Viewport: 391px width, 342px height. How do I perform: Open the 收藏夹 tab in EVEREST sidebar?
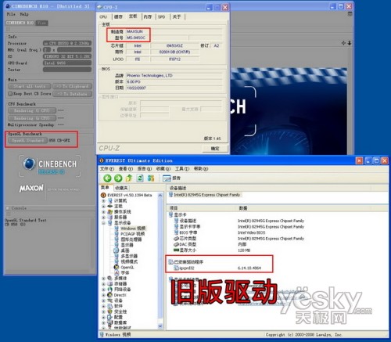[121, 188]
